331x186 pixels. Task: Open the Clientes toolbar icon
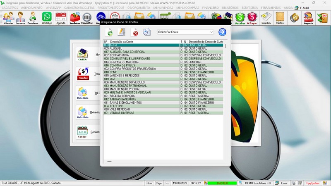coord(8,18)
